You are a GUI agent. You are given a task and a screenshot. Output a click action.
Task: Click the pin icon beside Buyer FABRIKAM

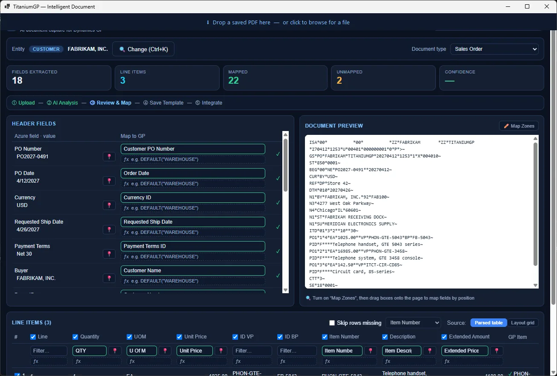[109, 278]
